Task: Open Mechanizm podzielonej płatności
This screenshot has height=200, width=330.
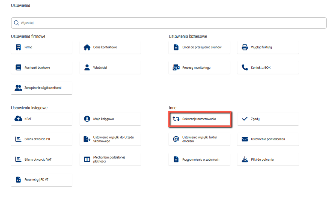Action: pyautogui.click(x=110, y=159)
